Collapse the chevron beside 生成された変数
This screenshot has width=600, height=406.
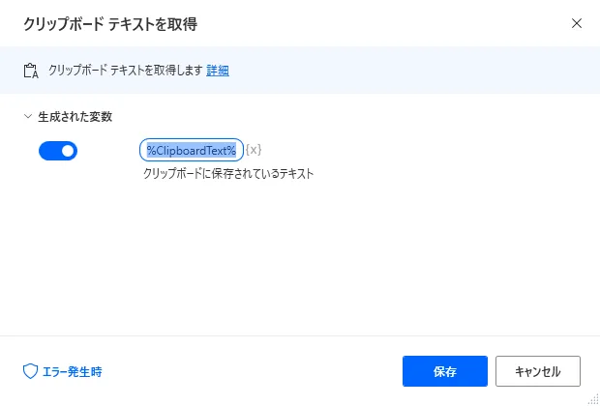27,117
